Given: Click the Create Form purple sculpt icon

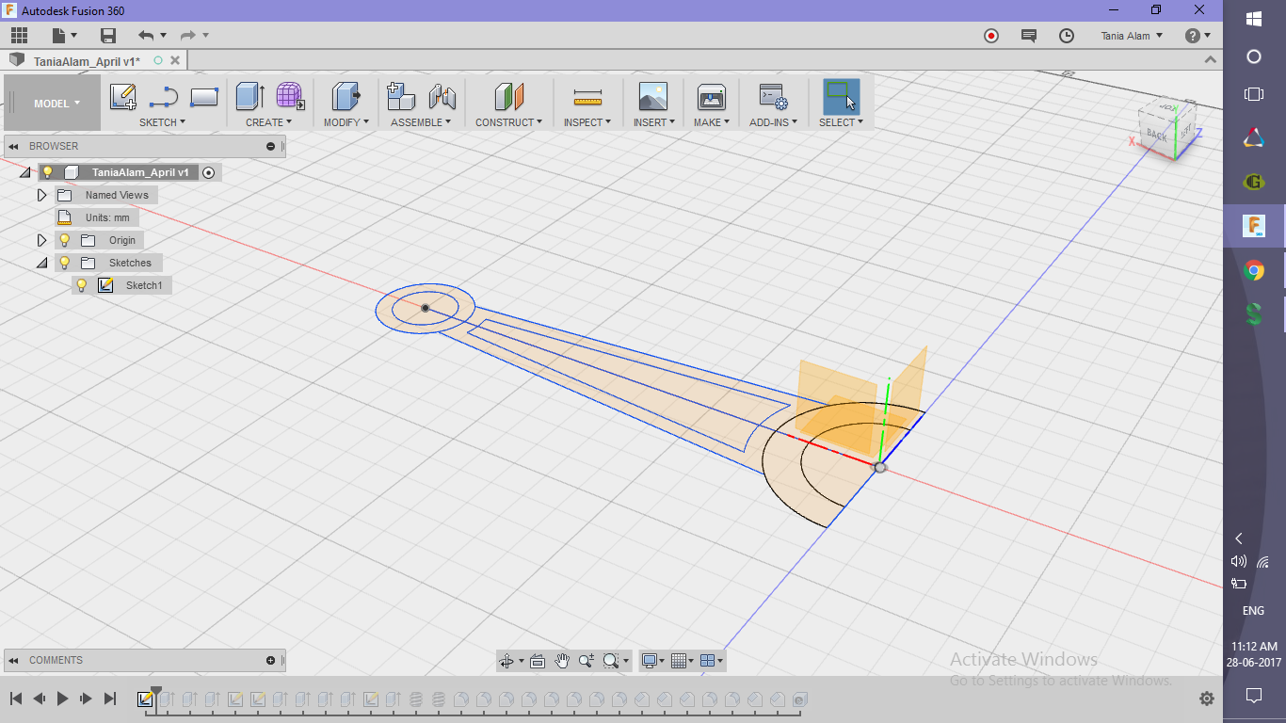Looking at the screenshot, I should coord(290,96).
